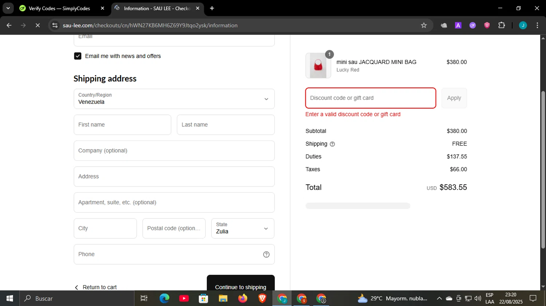Click the OneDrive cloud tray icon
This screenshot has width=546, height=306.
coord(449,298)
